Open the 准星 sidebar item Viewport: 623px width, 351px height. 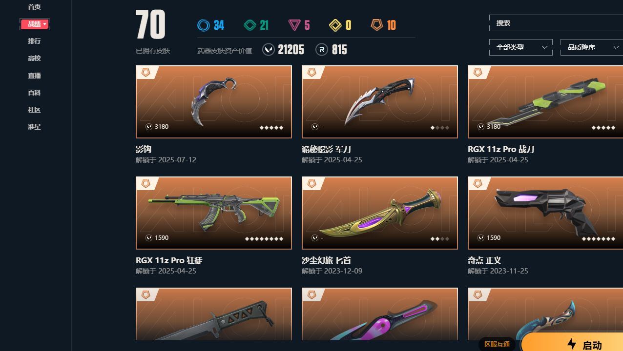coord(34,127)
